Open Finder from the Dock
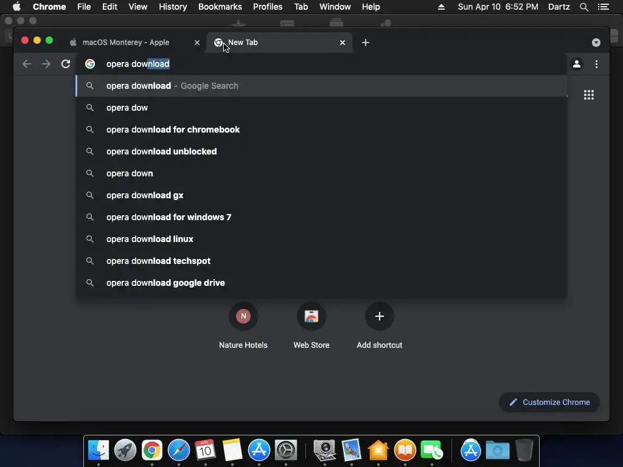The width and height of the screenshot is (623, 467). tap(98, 451)
